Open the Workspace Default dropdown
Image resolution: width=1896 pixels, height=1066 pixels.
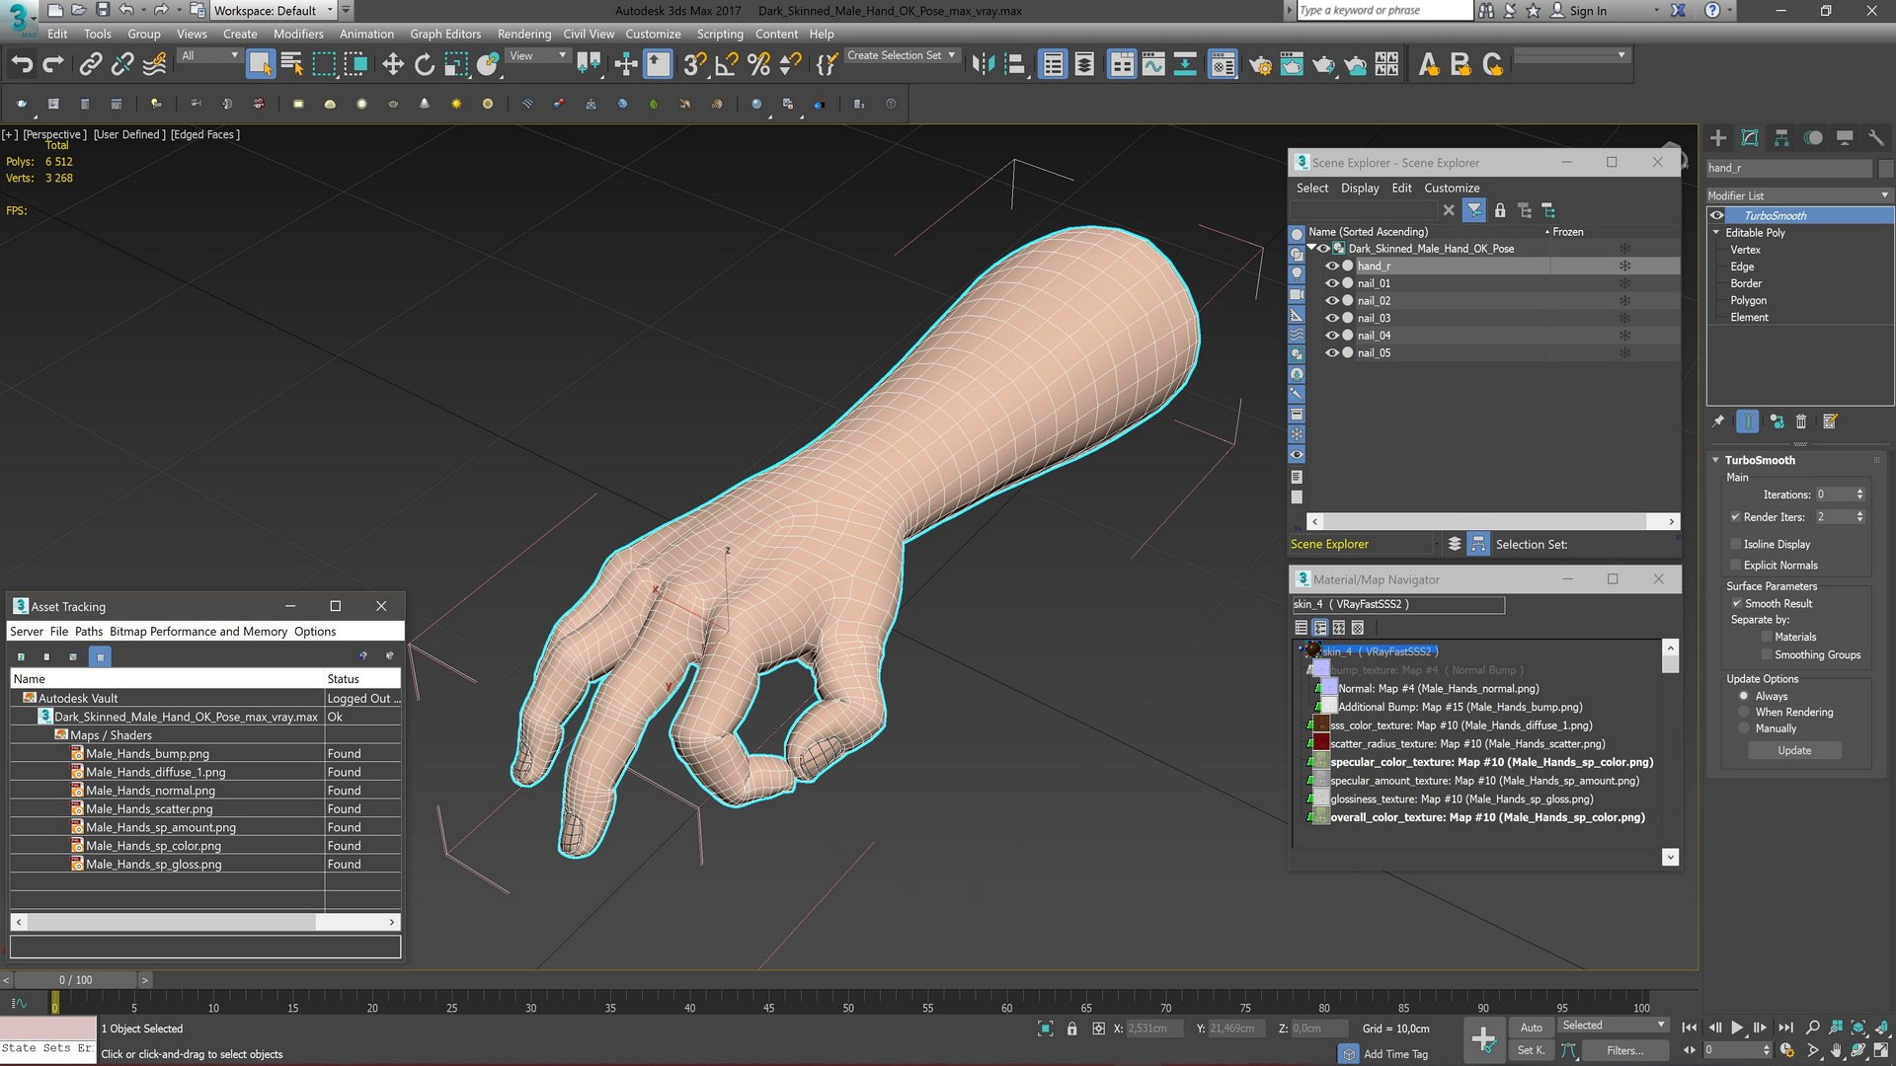pyautogui.click(x=275, y=11)
